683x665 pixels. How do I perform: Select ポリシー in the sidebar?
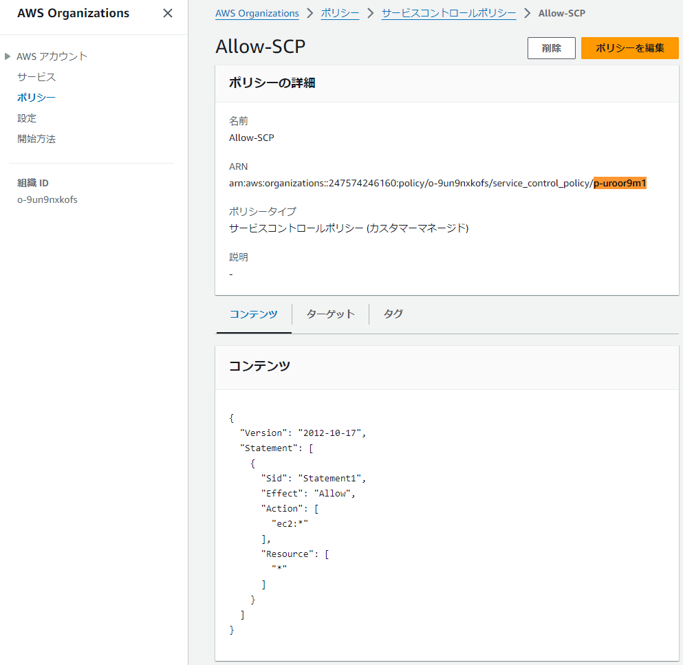(36, 98)
